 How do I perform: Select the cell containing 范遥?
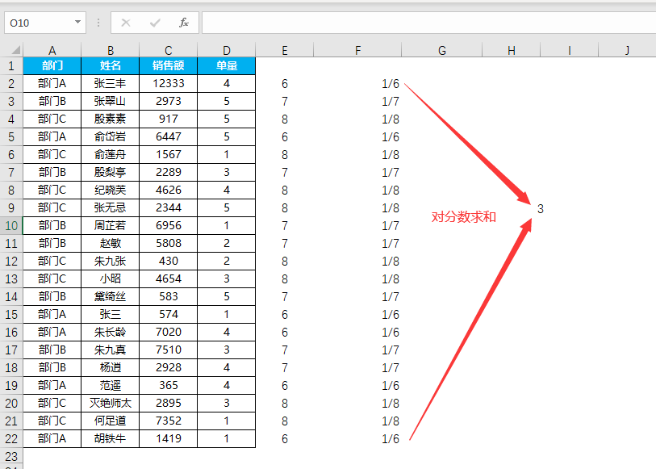110,385
